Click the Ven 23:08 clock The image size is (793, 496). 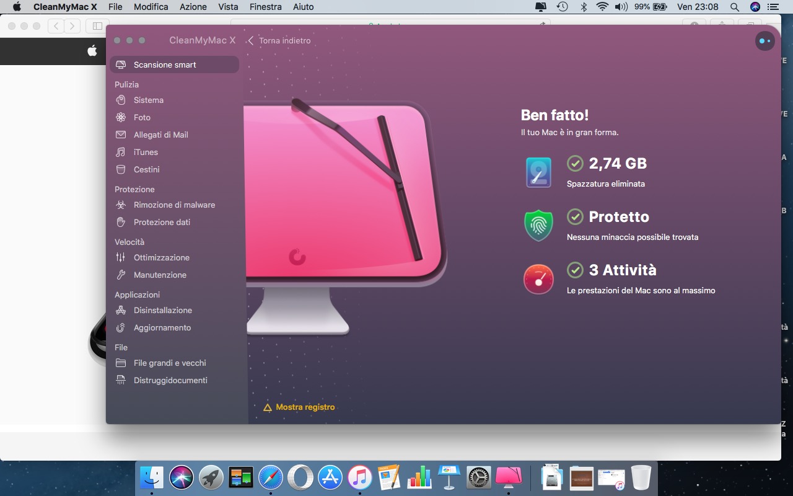coord(698,7)
